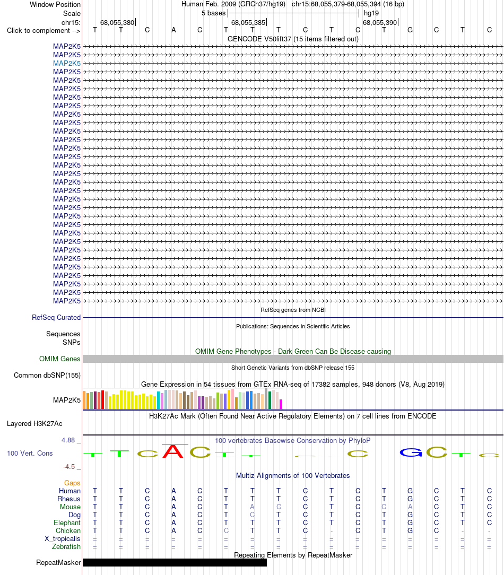Open 'Repeating Elements by RepeatMasker' title
The image size is (504, 575).
coord(293,555)
